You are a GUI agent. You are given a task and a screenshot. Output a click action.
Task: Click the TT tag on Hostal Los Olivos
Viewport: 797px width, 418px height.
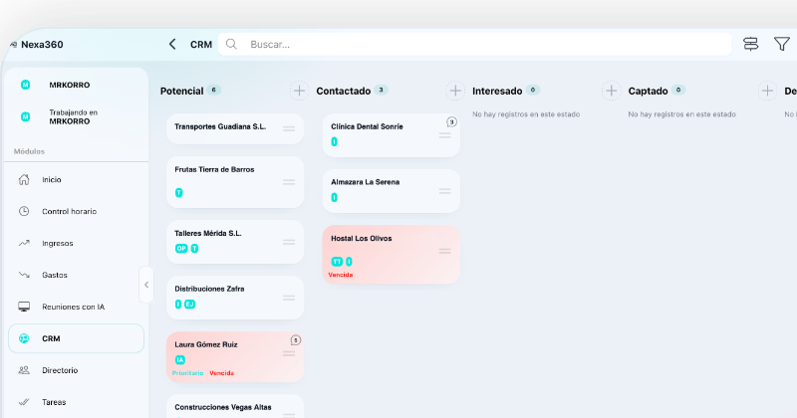click(x=337, y=262)
